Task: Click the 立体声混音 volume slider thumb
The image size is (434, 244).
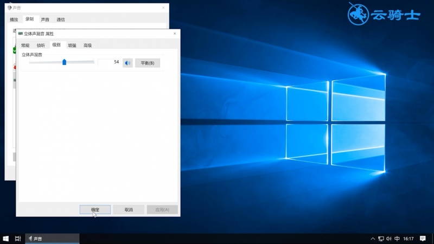Action: tap(64, 62)
